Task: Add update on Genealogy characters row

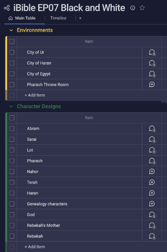Action: tap(152, 204)
